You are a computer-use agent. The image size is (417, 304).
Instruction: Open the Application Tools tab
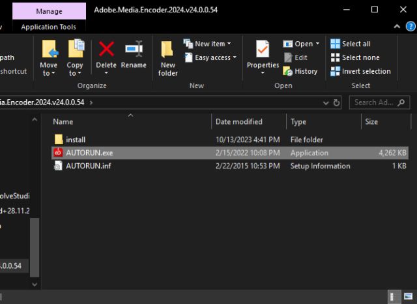tap(49, 27)
